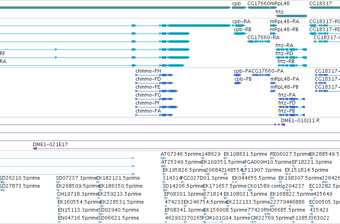Select the CG17660 gene span

tap(258, 8)
